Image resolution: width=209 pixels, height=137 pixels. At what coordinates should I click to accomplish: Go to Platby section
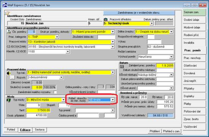point(194,104)
